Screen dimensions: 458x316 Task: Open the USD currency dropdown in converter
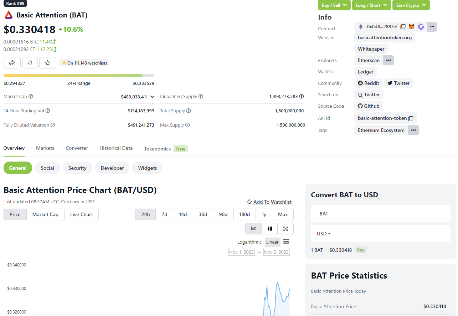pyautogui.click(x=324, y=234)
